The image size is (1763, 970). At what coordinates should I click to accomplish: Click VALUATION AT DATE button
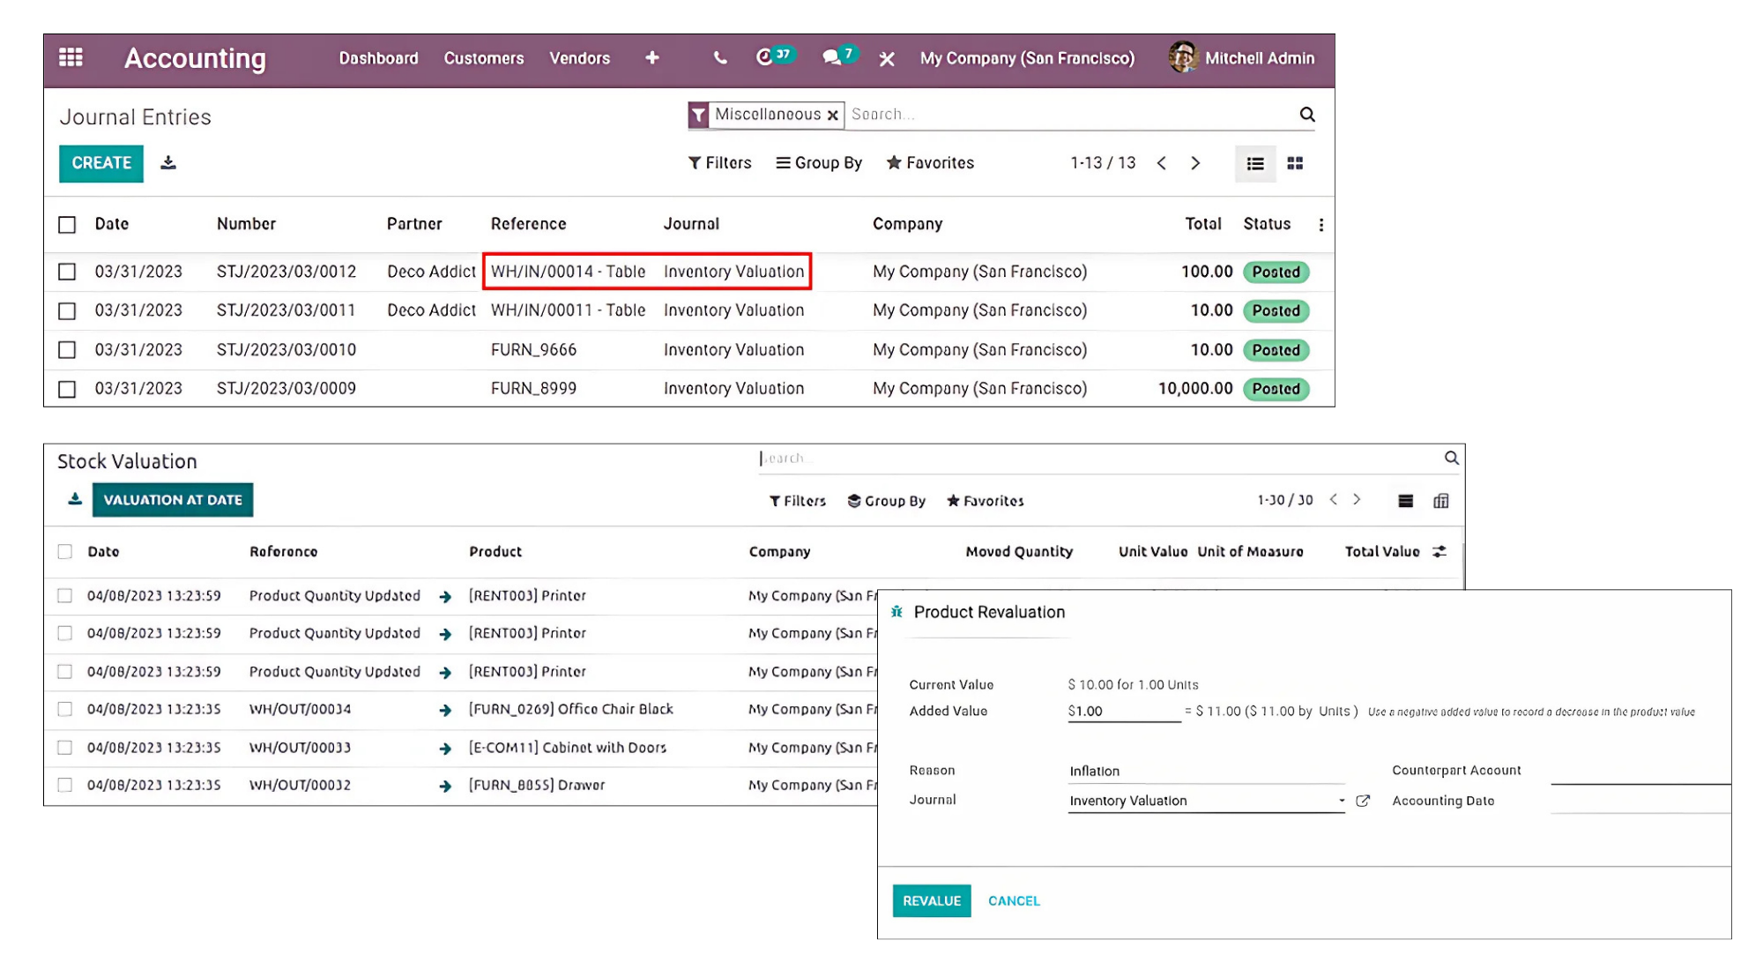coord(173,500)
